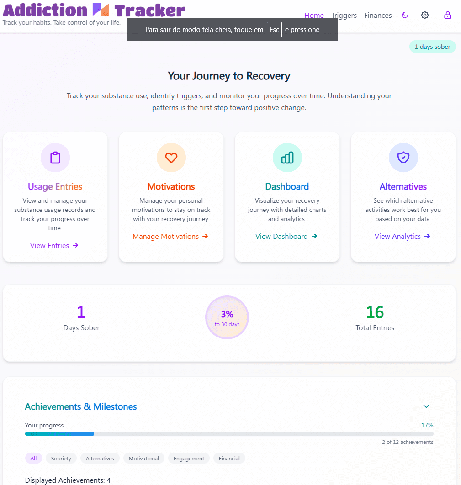Click the heart icon above Motivations
461x485 pixels.
click(171, 158)
